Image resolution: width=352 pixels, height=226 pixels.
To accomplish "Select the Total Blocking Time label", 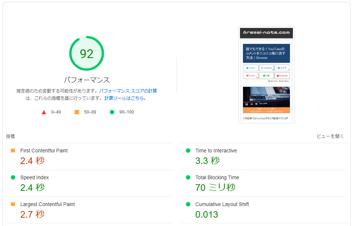I will click(x=217, y=177).
